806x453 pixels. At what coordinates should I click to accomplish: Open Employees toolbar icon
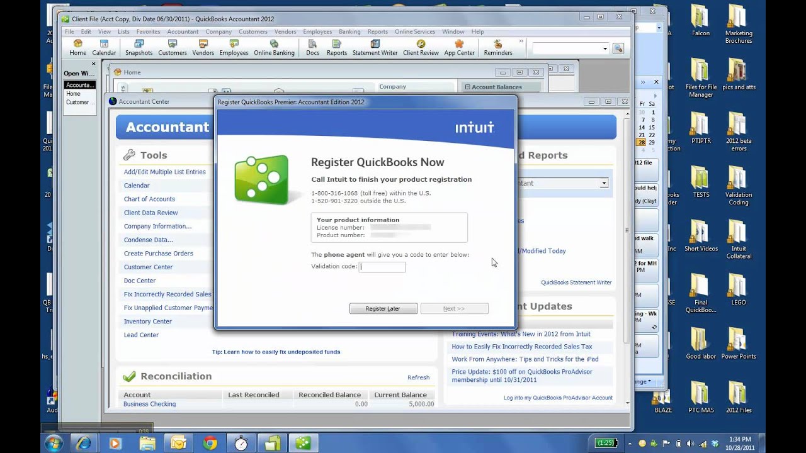tap(234, 48)
